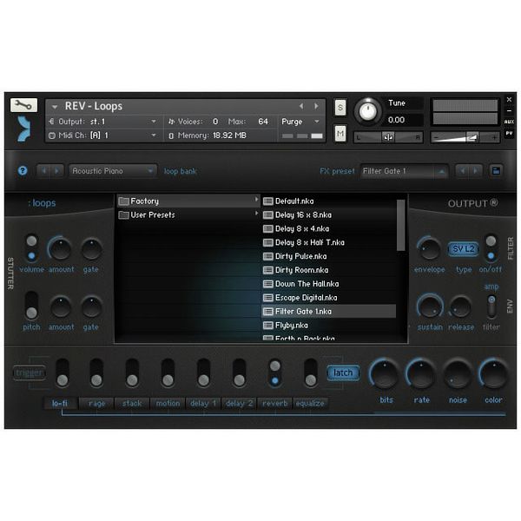521x521 pixels.
Task: Select the Dirty Room.nka preset
Action: point(328,270)
